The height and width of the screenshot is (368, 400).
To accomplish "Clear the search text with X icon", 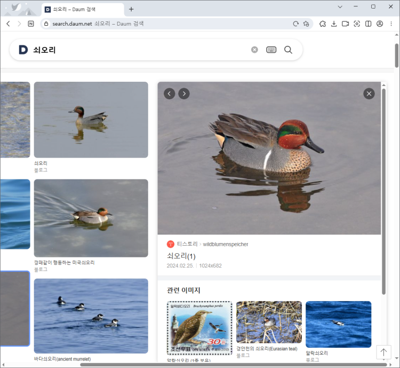I will pos(254,50).
